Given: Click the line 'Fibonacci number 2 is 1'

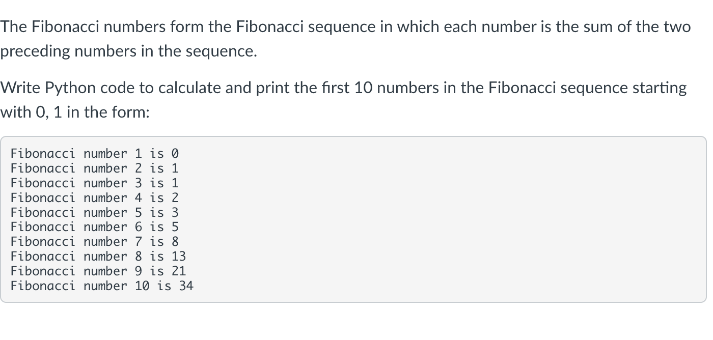Looking at the screenshot, I should tap(95, 168).
